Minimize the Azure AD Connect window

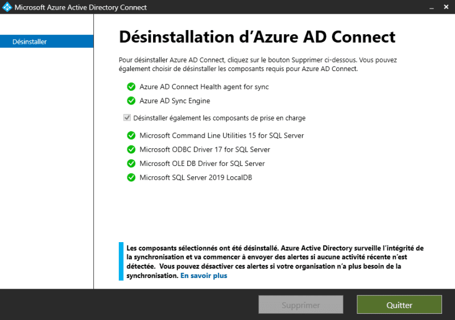pos(432,7)
